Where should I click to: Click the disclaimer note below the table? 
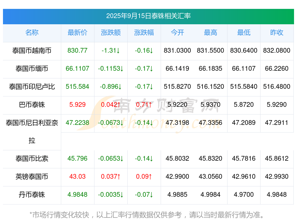(x=147, y=215)
